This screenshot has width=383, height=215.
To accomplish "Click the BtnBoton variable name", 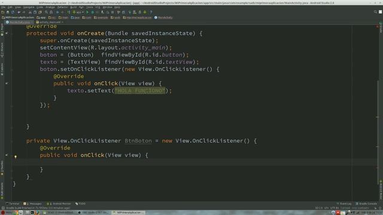I will (138, 141).
